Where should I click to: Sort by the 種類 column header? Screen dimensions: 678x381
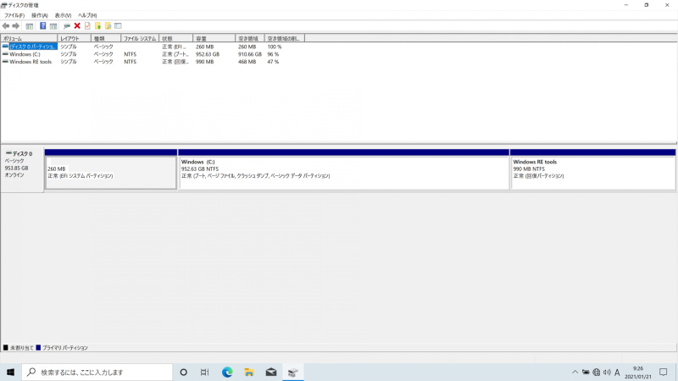coord(106,38)
